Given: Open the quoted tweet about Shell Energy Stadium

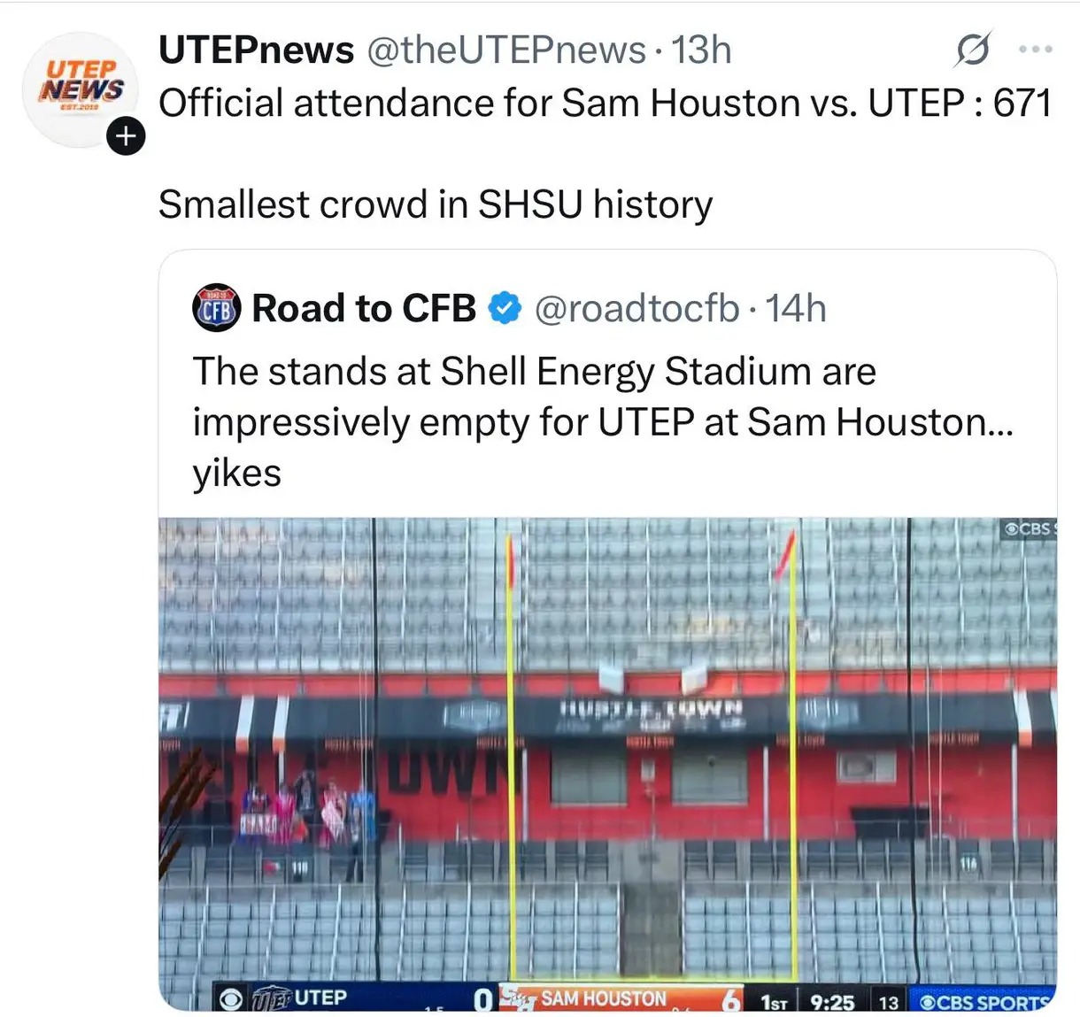Looking at the screenshot, I should 602,421.
